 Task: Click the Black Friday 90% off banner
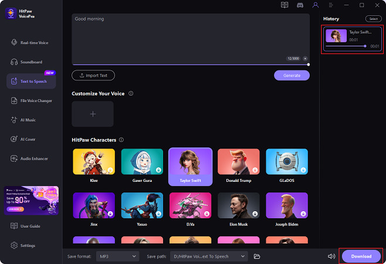tap(31, 201)
